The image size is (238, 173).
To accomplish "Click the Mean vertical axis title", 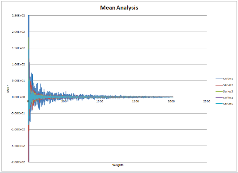I will tap(8, 89).
